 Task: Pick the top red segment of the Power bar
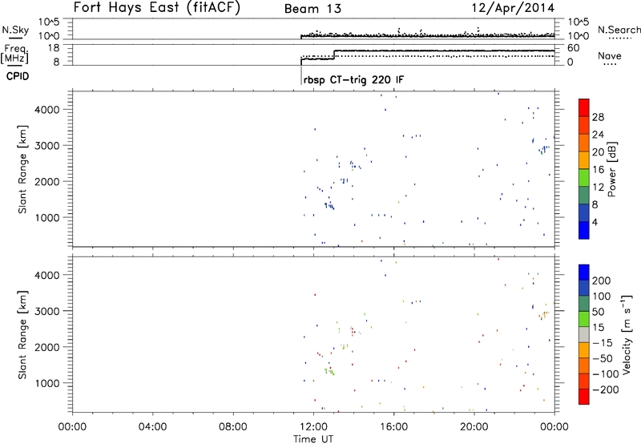(x=584, y=107)
